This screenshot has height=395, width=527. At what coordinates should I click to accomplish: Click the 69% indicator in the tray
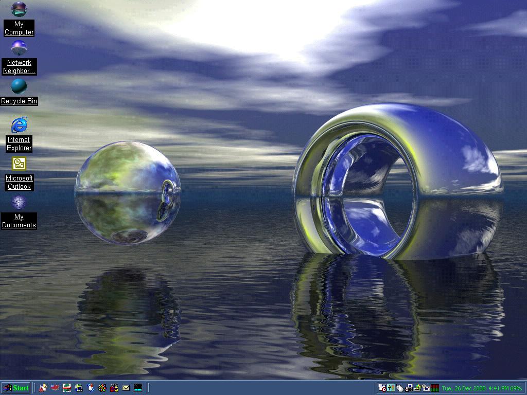pos(516,388)
